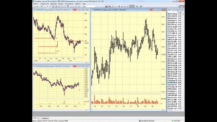Open the Окна menu
The height and width of the screenshot is (122, 217).
click(84, 4)
